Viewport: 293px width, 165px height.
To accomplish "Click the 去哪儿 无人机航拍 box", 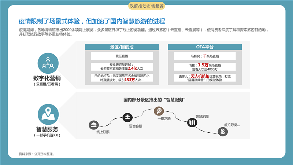I will point(205,78).
